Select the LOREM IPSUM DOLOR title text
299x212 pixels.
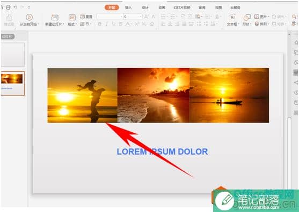[162, 152]
